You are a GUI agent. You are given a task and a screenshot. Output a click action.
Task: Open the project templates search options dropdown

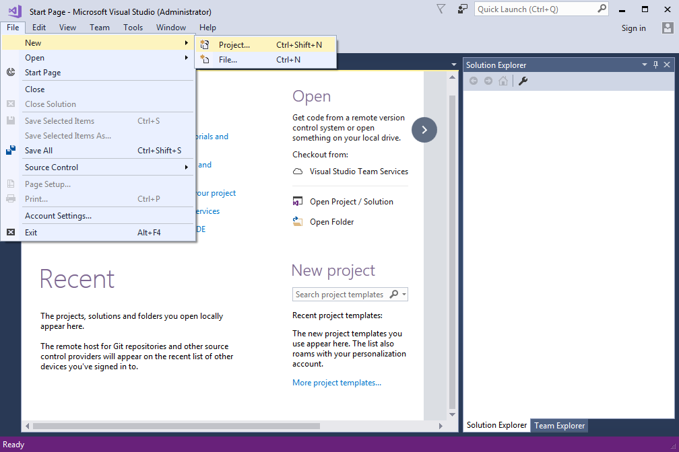(404, 295)
